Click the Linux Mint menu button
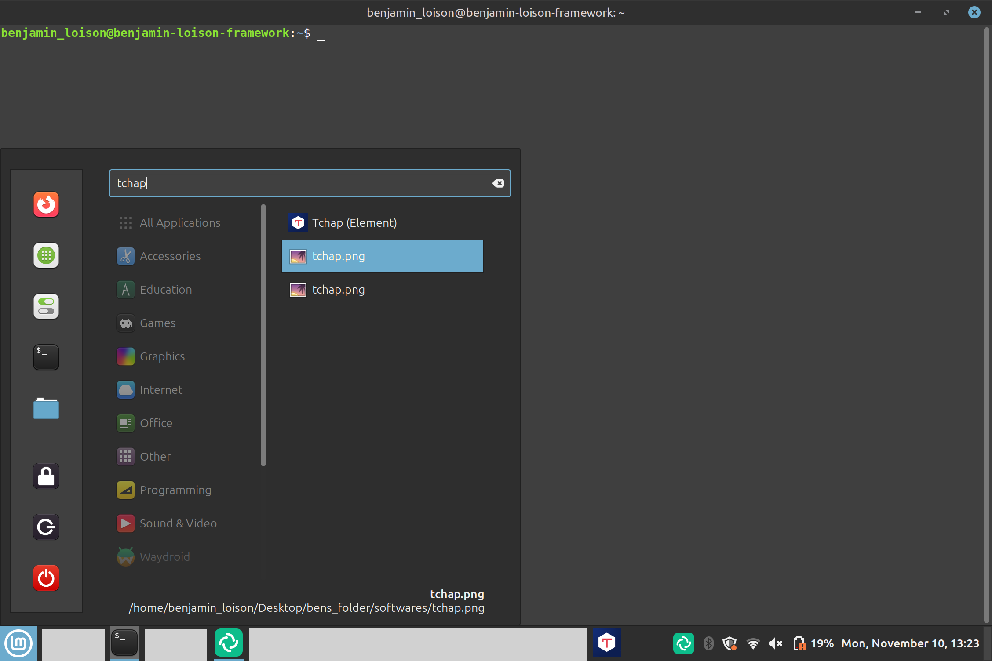The width and height of the screenshot is (992, 661). pyautogui.click(x=18, y=643)
